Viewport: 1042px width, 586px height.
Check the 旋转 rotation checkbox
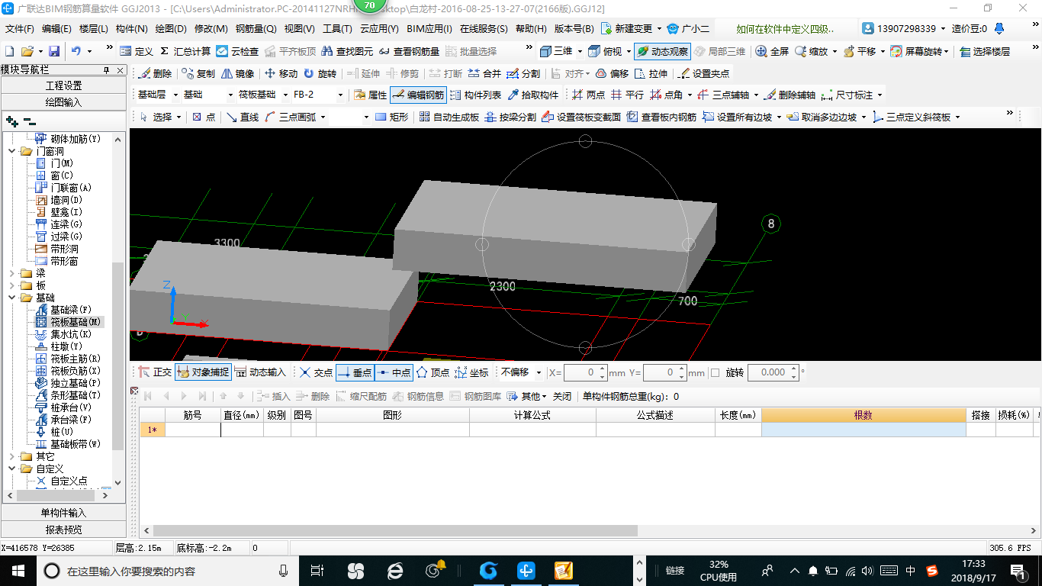pyautogui.click(x=715, y=372)
